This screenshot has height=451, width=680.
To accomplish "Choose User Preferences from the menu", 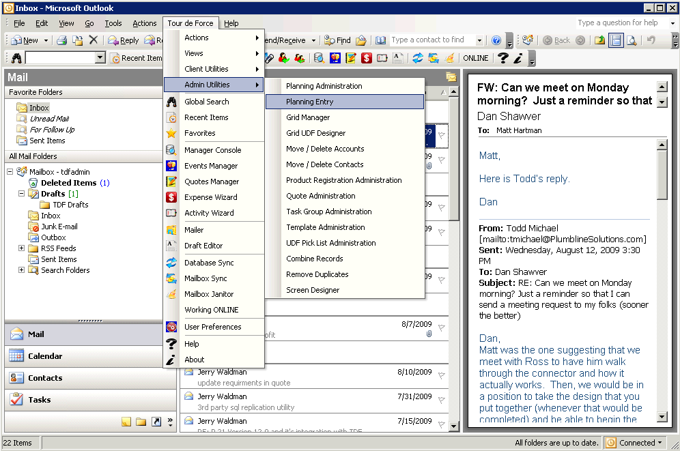I will click(x=214, y=327).
